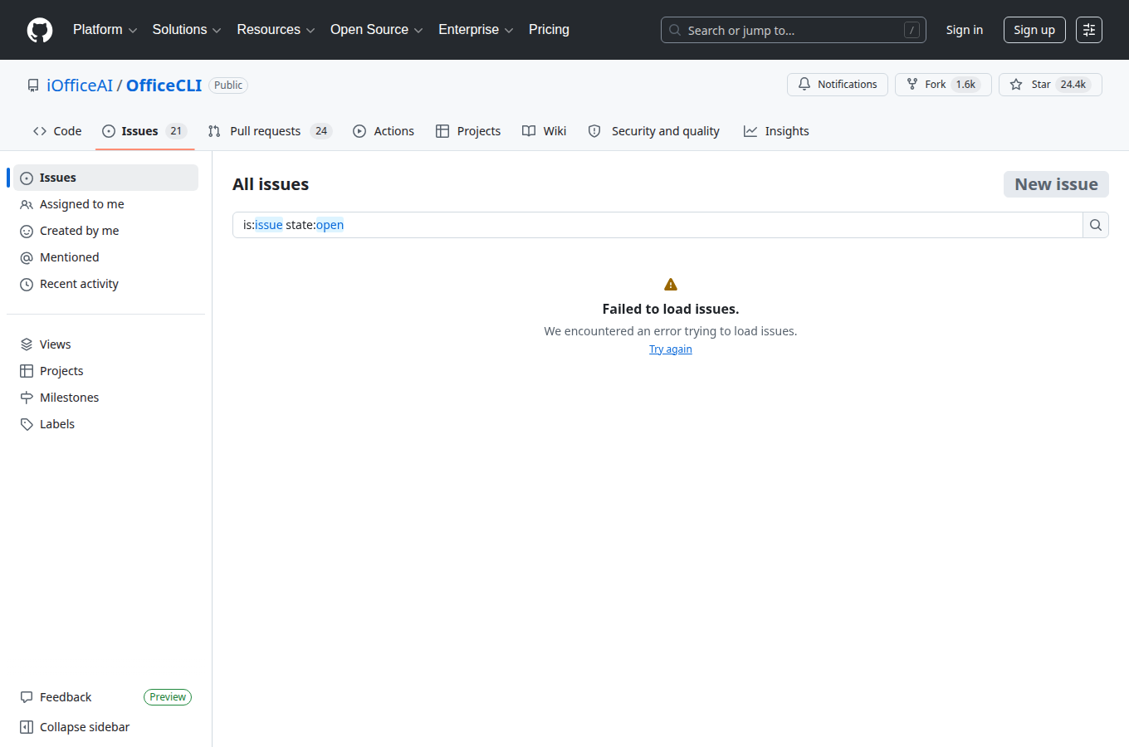Click the Public badge
The image size is (1129, 747).
228,85
